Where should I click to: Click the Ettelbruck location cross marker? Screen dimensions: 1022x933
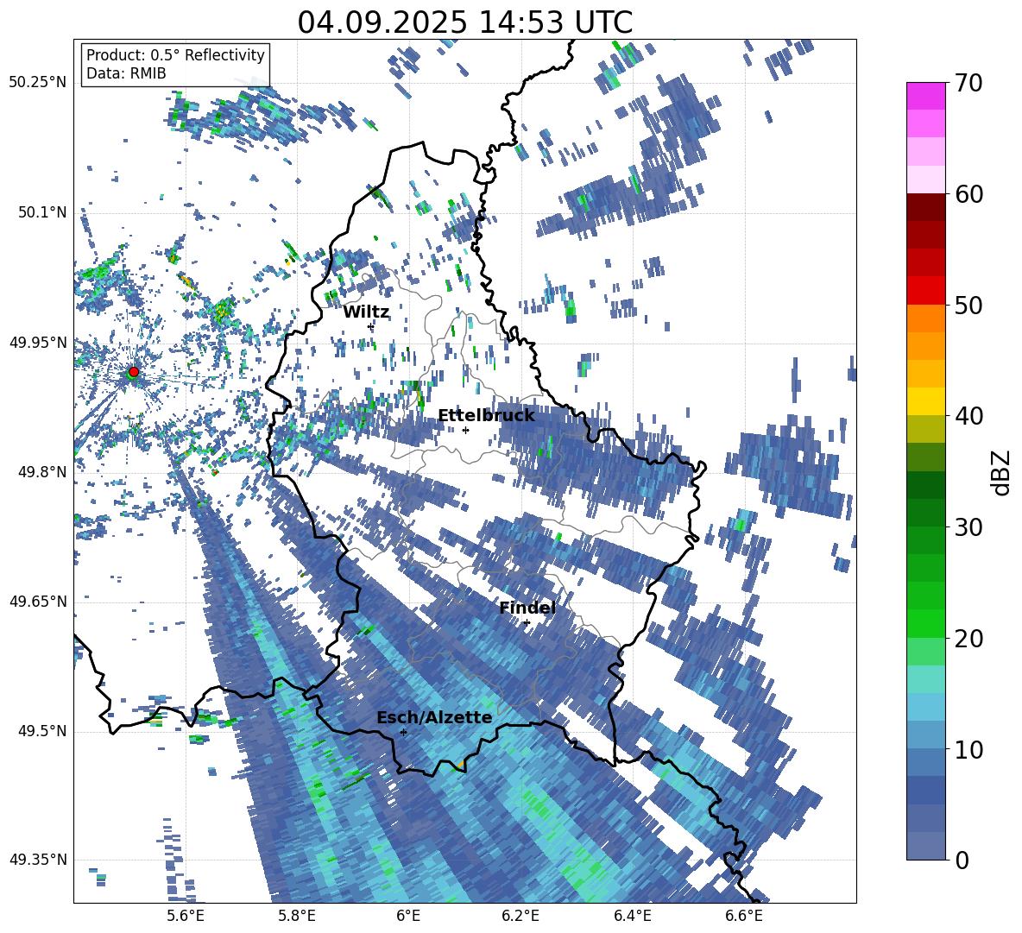(465, 430)
